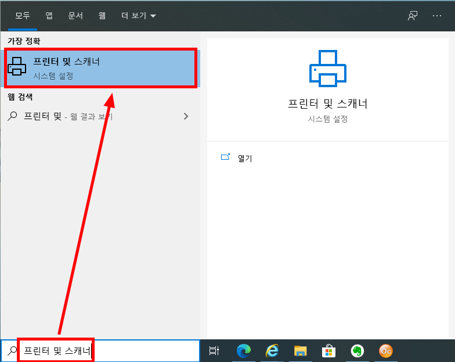This screenshot has width=455, height=362.
Task: Expand the 더 보기 dropdown
Action: [x=138, y=15]
